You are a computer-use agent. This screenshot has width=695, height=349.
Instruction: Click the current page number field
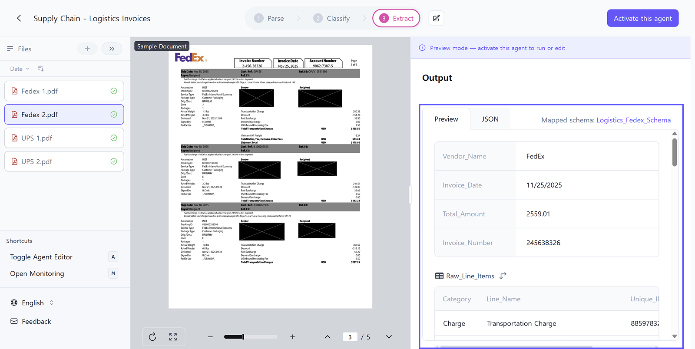[x=350, y=337]
